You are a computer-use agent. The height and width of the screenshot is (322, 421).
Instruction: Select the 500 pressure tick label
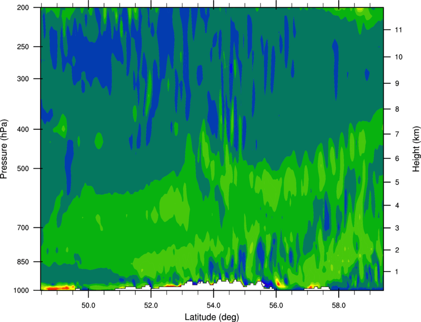coord(23,168)
